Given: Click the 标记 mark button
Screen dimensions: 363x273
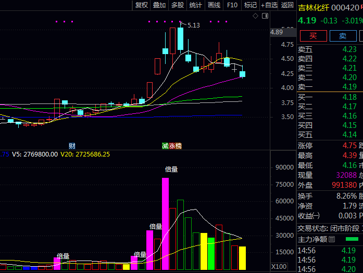Looking at the screenshot, I should click(251, 5).
